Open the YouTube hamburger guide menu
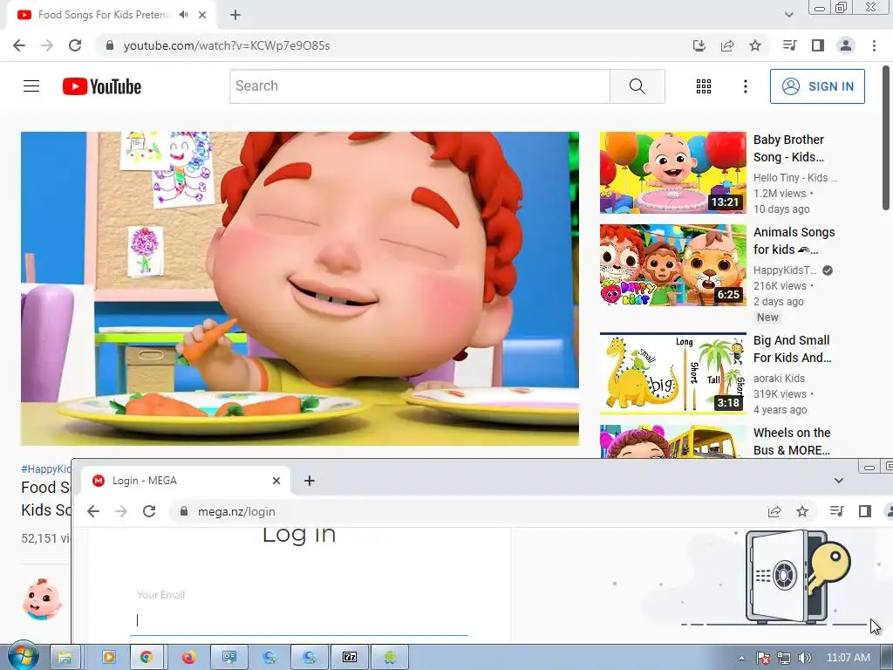The image size is (893, 670). point(31,86)
